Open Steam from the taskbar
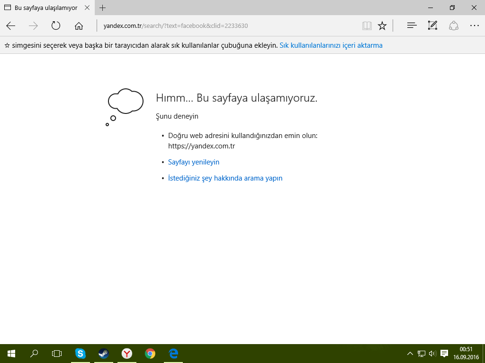The height and width of the screenshot is (363, 485). coord(104,354)
